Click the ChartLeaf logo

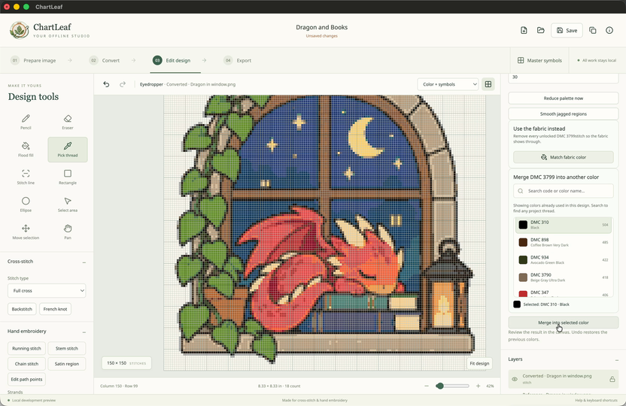tap(19, 30)
